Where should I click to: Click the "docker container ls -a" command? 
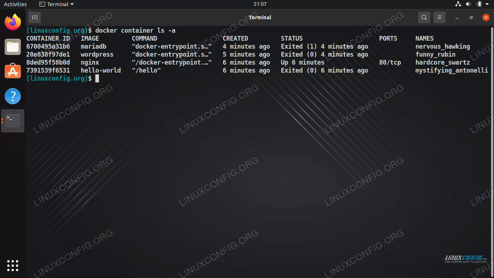click(135, 30)
